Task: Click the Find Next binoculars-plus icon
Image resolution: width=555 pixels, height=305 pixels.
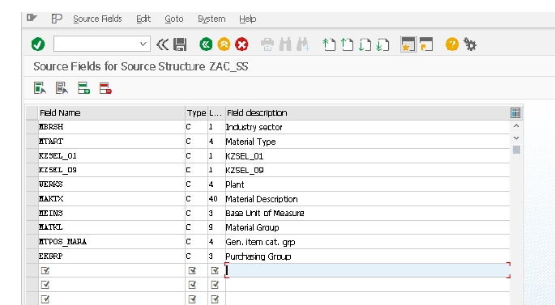Action: coord(303,44)
